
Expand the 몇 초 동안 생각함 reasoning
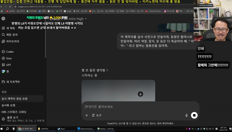95,70
